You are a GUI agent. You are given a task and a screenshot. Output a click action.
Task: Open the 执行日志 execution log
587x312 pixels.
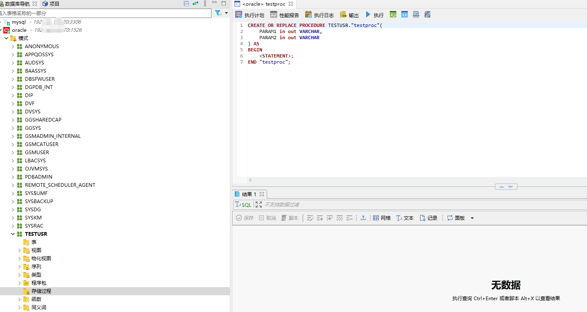click(x=319, y=15)
